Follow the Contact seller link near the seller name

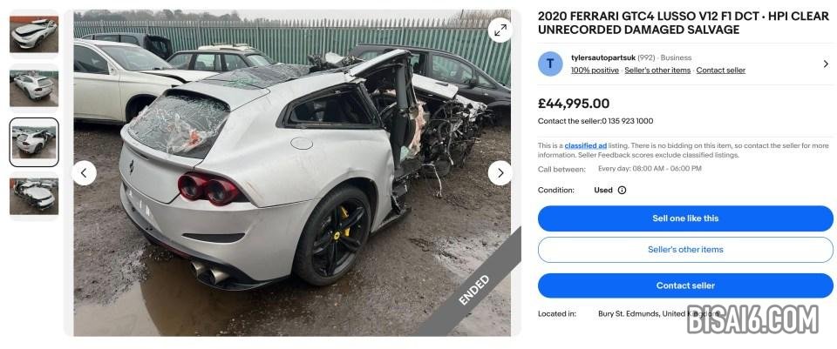[x=721, y=70]
